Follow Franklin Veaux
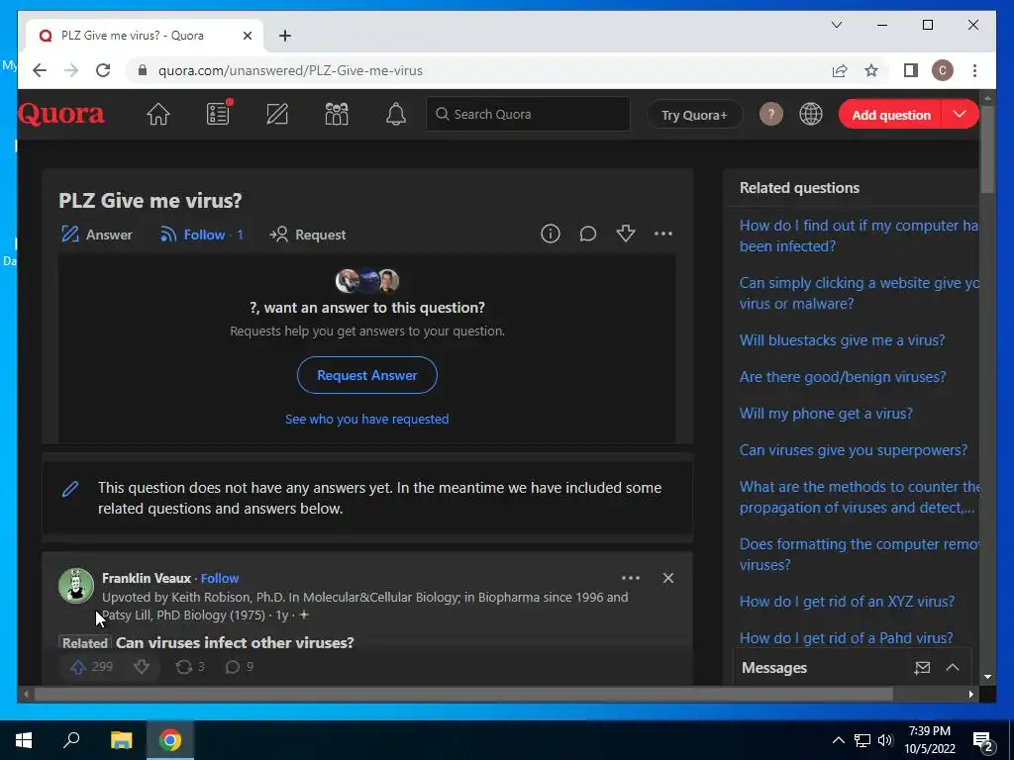 pos(219,578)
